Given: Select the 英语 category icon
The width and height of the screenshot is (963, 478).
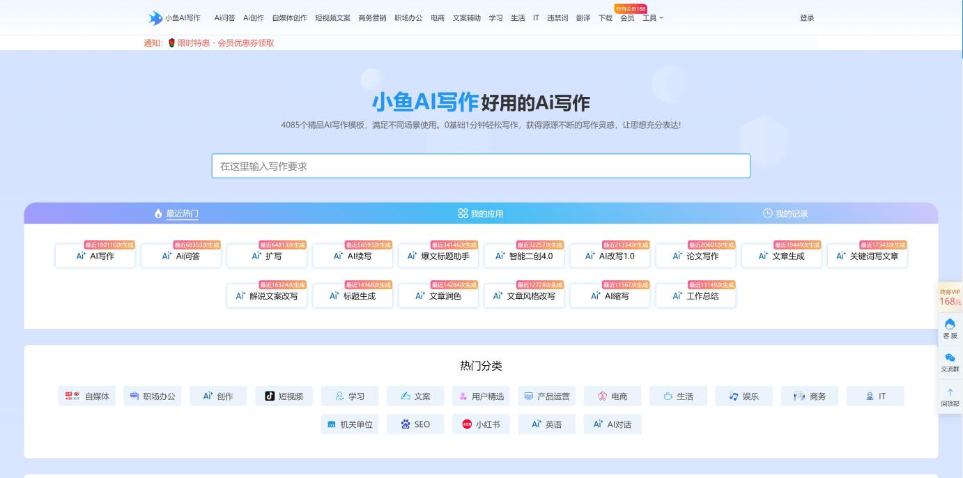Looking at the screenshot, I should (x=537, y=424).
